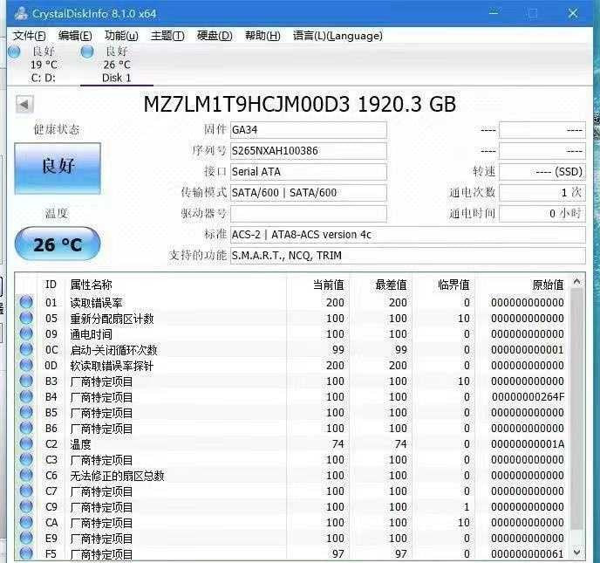Click status orb of attribute 09 通电时间
600x563 pixels.
tap(26, 333)
